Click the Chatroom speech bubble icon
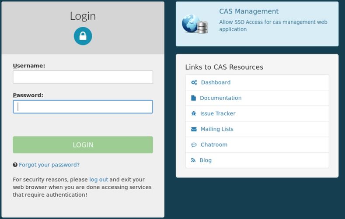The width and height of the screenshot is (345, 219). [194, 145]
